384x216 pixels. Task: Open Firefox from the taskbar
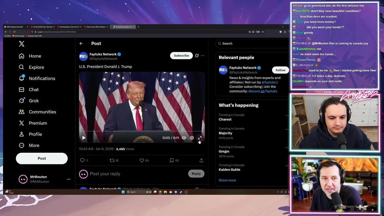coord(160,192)
